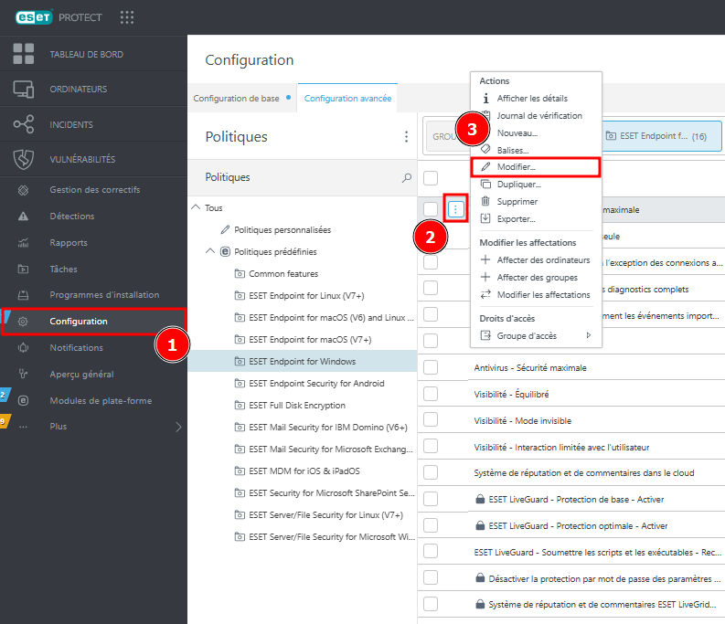
Task: Click the export icon beside Exporter
Action: coord(485,218)
